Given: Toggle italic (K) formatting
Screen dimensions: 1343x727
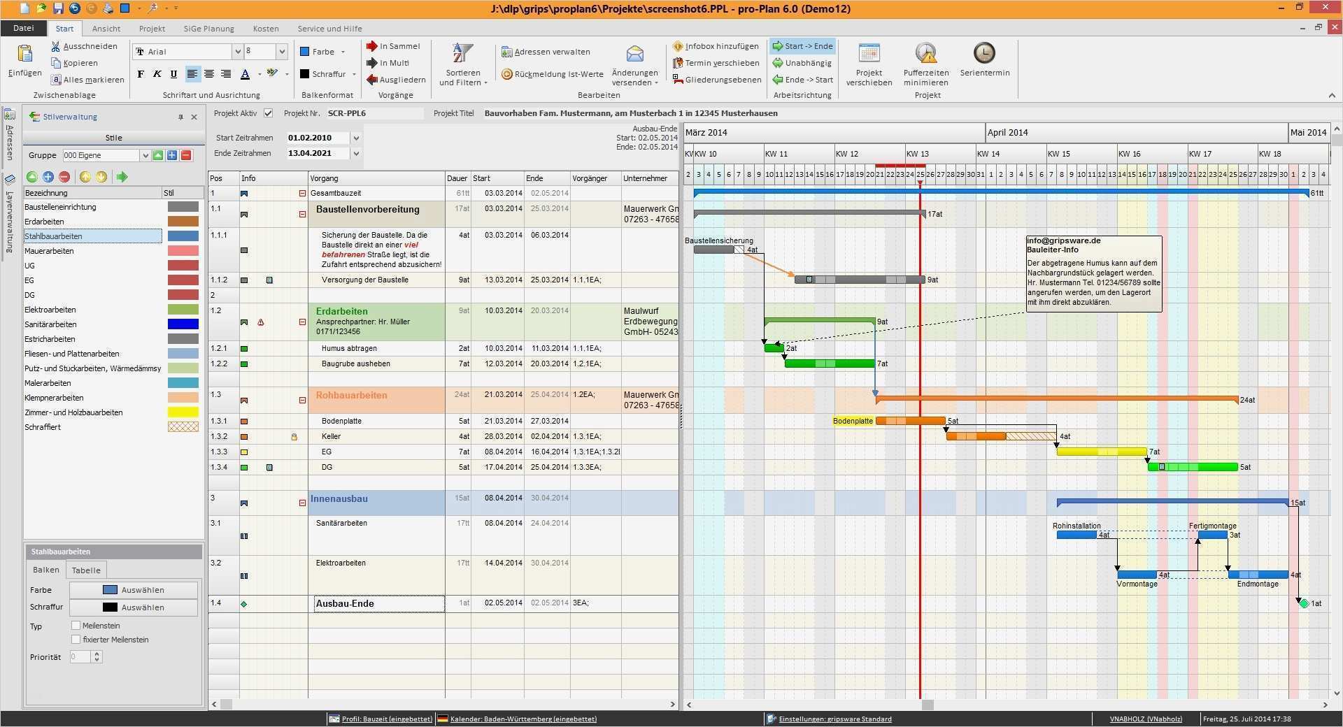Looking at the screenshot, I should [x=157, y=73].
